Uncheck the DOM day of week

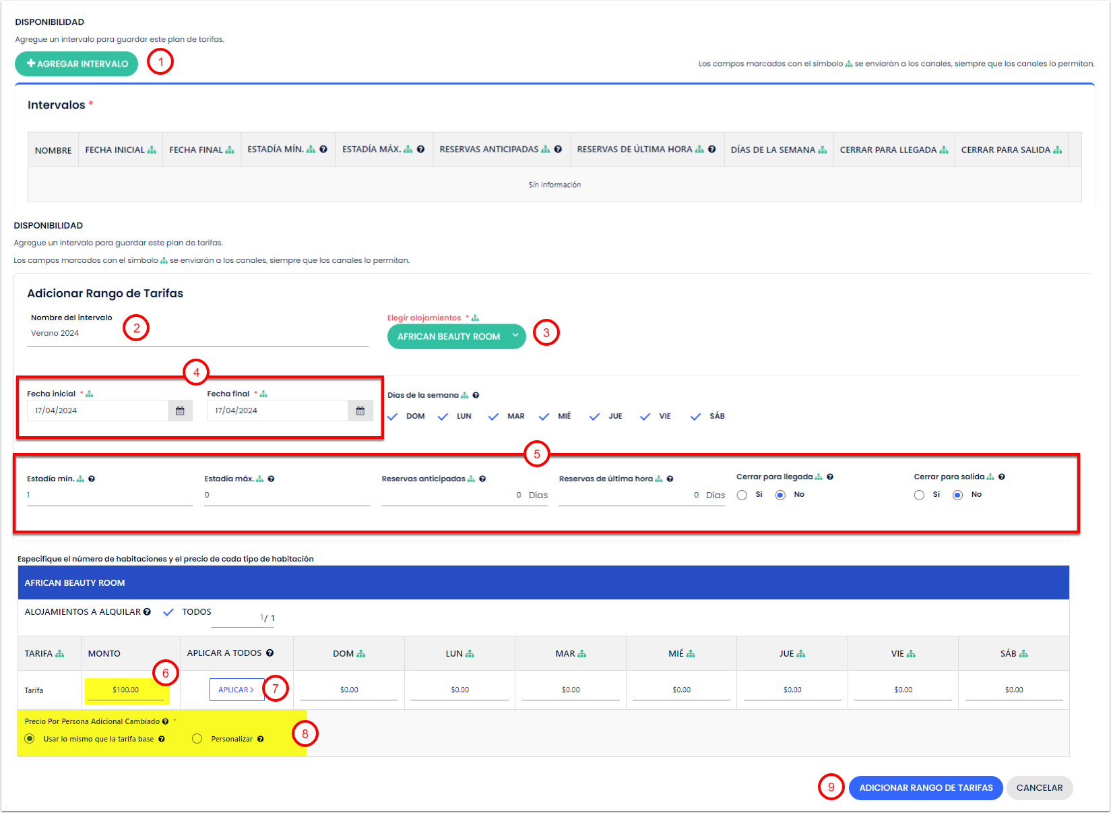coord(393,417)
